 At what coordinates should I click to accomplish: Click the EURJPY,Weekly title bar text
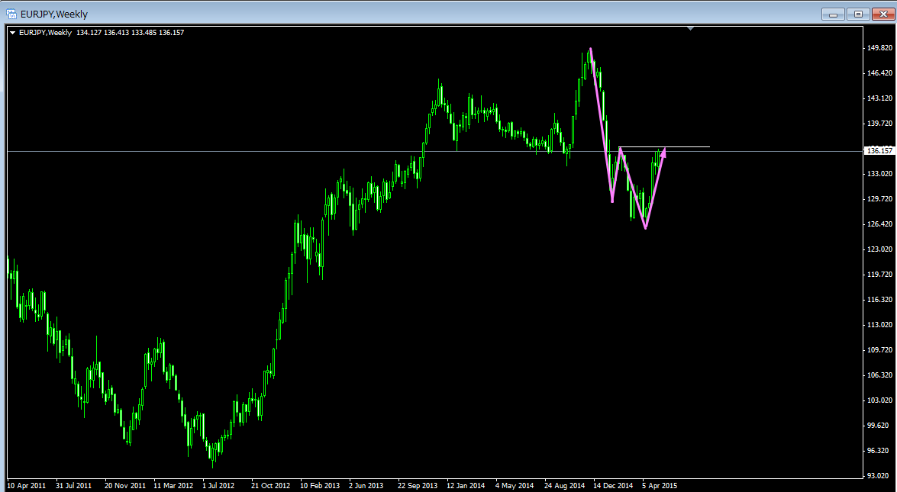click(54, 14)
